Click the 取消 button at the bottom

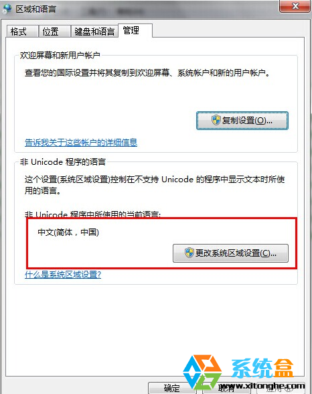pos(226,388)
